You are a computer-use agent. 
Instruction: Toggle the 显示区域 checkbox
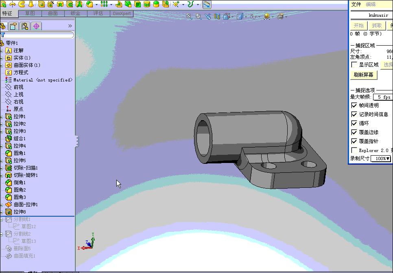tap(354, 65)
